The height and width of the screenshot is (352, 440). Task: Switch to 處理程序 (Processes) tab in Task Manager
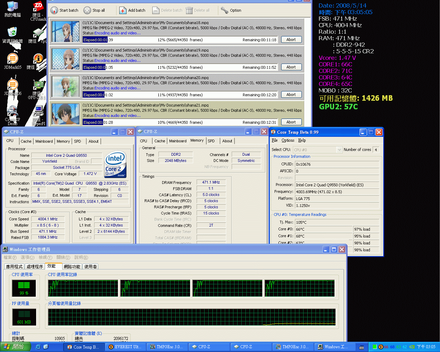[x=35, y=266]
